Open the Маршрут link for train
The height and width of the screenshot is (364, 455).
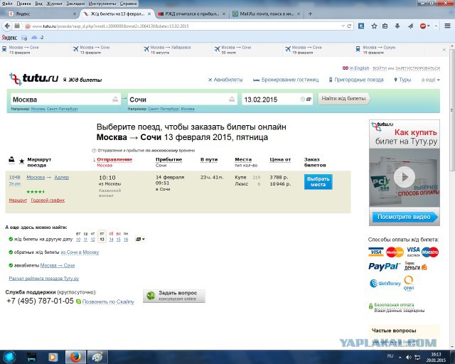[x=18, y=200]
